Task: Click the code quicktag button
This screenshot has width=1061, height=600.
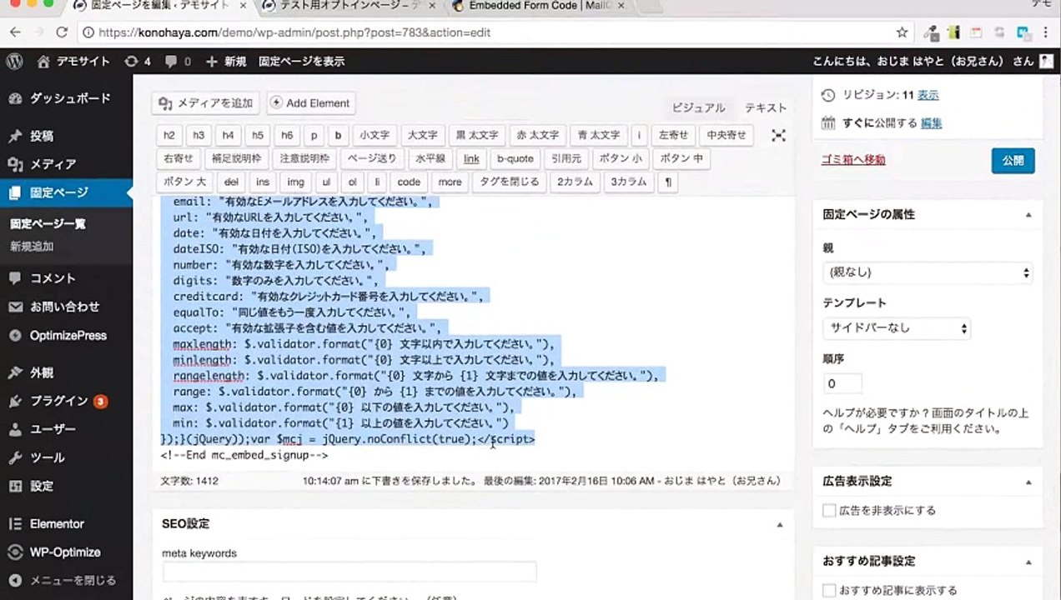Action: [x=409, y=182]
